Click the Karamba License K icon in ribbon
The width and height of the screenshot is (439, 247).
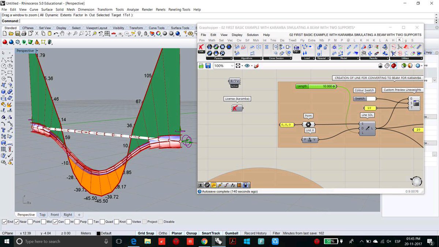pyautogui.click(x=201, y=48)
